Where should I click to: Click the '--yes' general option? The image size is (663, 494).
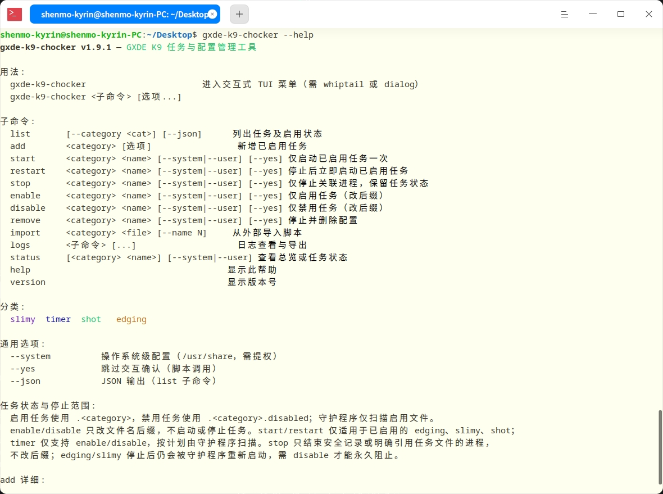(23, 369)
